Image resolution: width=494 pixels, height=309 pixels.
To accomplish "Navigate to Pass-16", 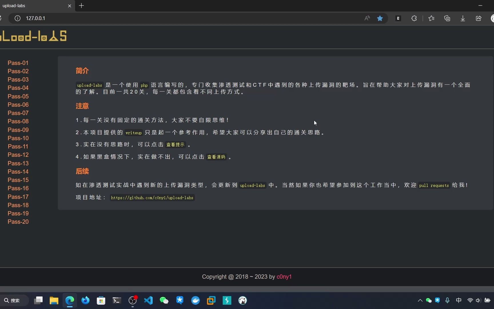I will [x=18, y=188].
